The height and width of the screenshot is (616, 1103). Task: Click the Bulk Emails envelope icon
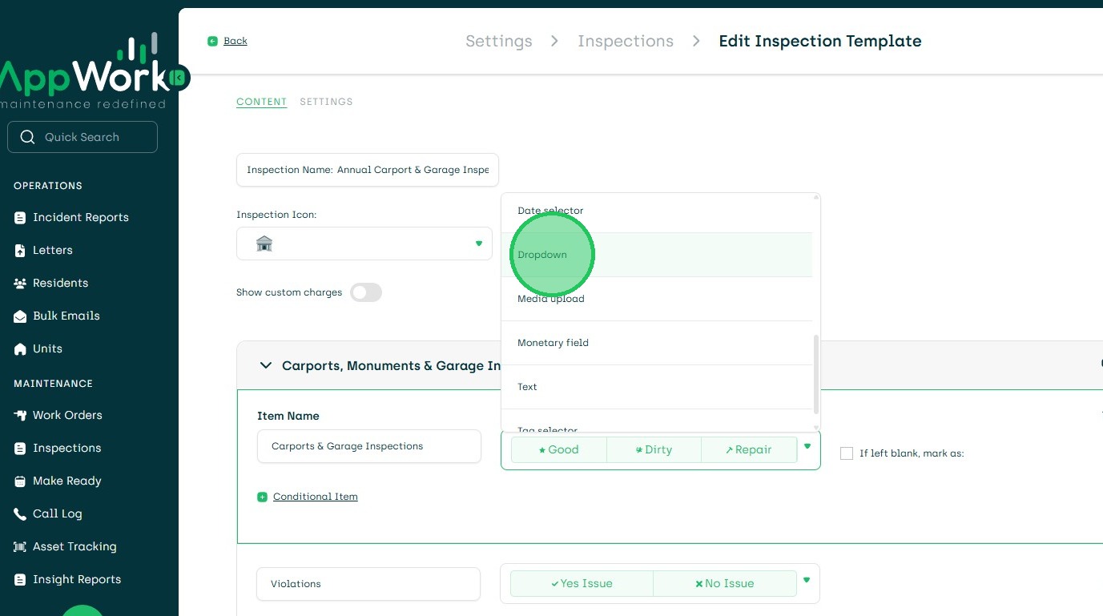20,316
